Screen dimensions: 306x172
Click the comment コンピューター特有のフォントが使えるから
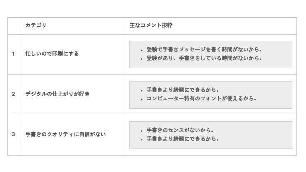pyautogui.click(x=201, y=99)
